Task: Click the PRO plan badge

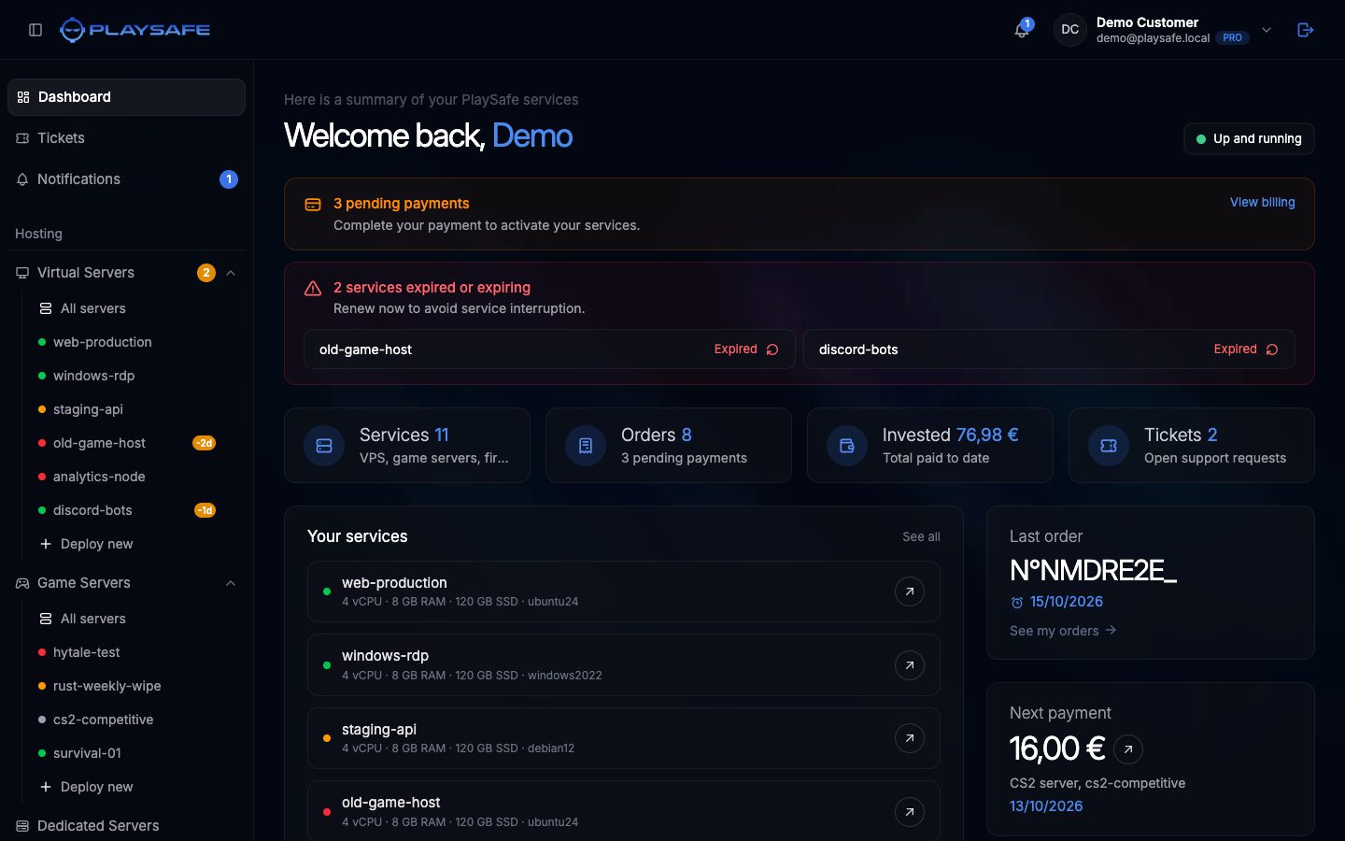Action: point(1233,38)
